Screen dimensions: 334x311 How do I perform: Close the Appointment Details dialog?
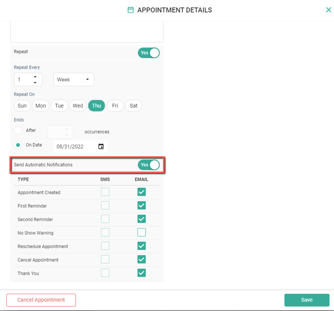point(329,10)
